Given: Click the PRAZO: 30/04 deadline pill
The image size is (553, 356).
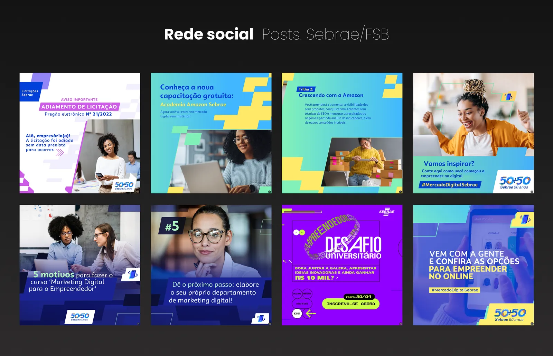Looking at the screenshot, I should tap(359, 297).
